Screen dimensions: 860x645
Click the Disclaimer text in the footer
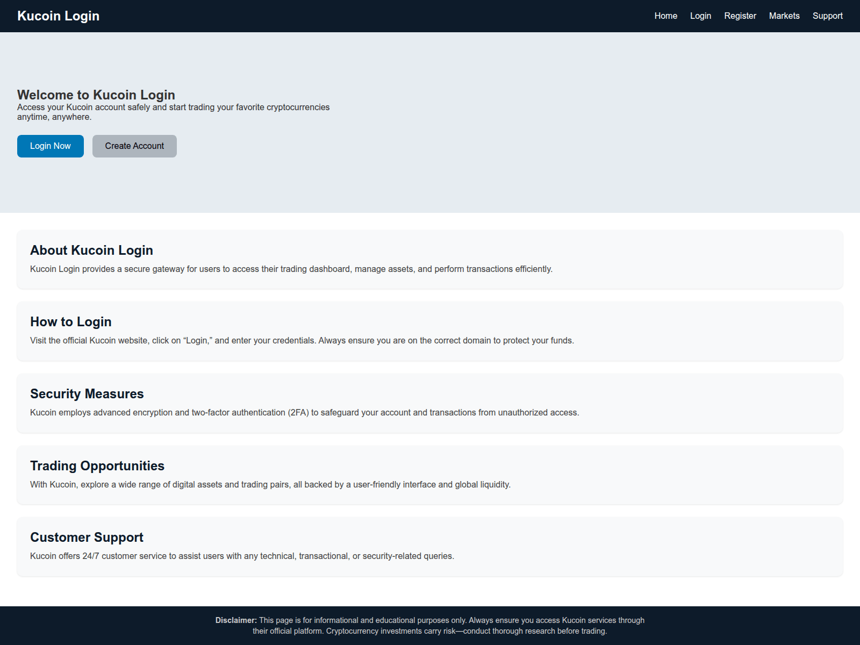[x=236, y=620]
